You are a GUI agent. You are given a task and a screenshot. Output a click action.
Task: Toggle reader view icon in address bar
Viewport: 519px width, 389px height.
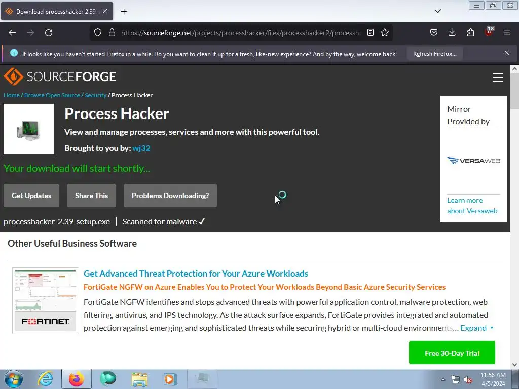(x=370, y=32)
